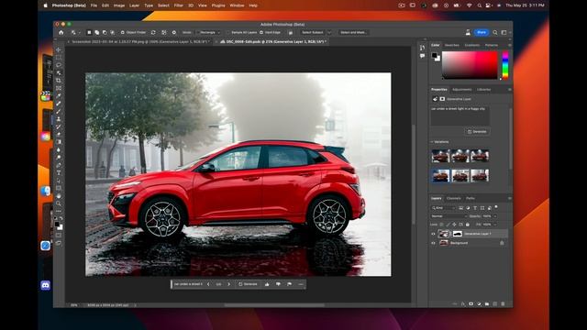Open the layer filter Kind dropdown
This screenshot has width=587, height=330.
coord(443,208)
